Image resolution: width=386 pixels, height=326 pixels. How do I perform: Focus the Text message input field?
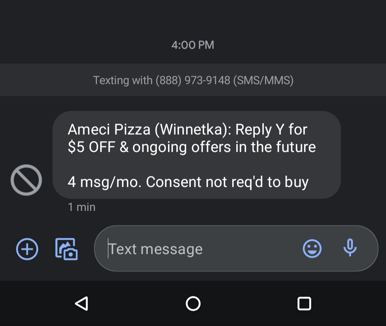(200, 249)
